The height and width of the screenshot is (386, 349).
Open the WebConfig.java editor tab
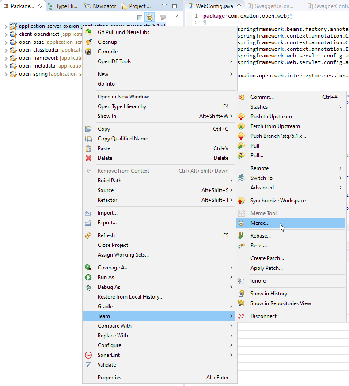coord(214,6)
